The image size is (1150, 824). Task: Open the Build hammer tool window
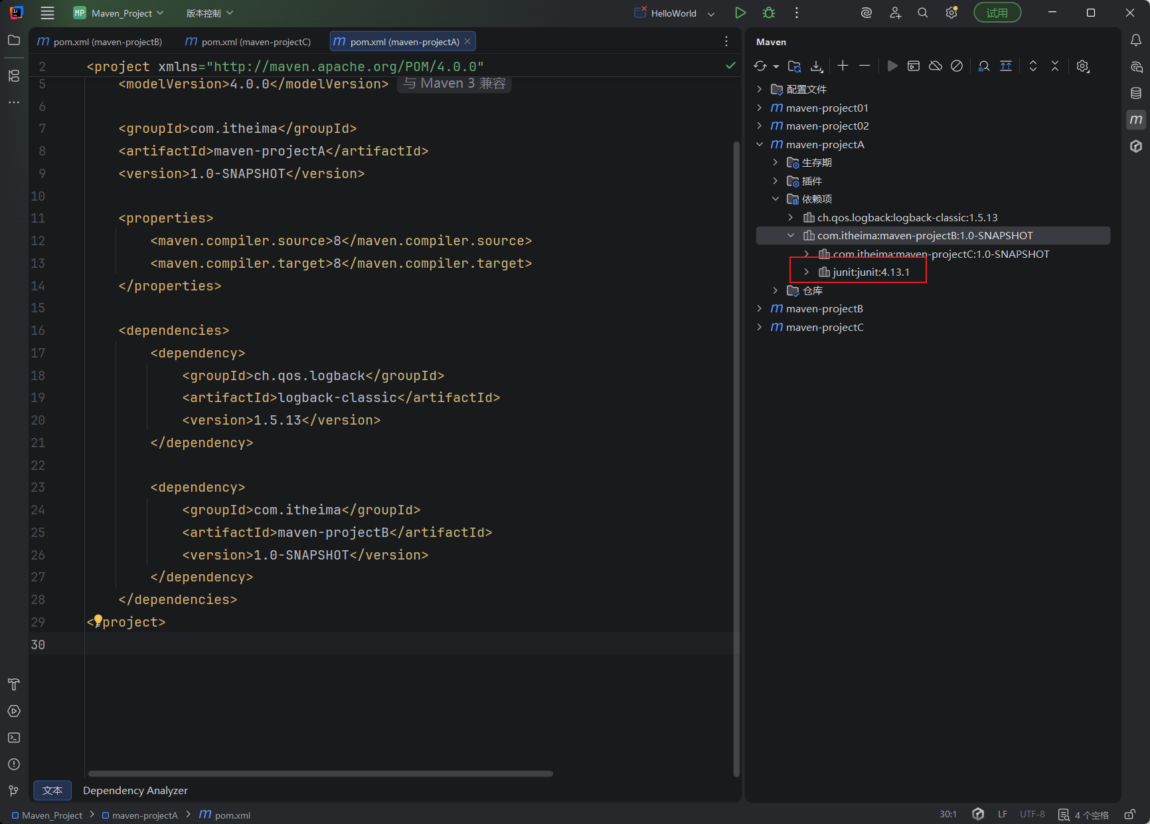point(14,684)
